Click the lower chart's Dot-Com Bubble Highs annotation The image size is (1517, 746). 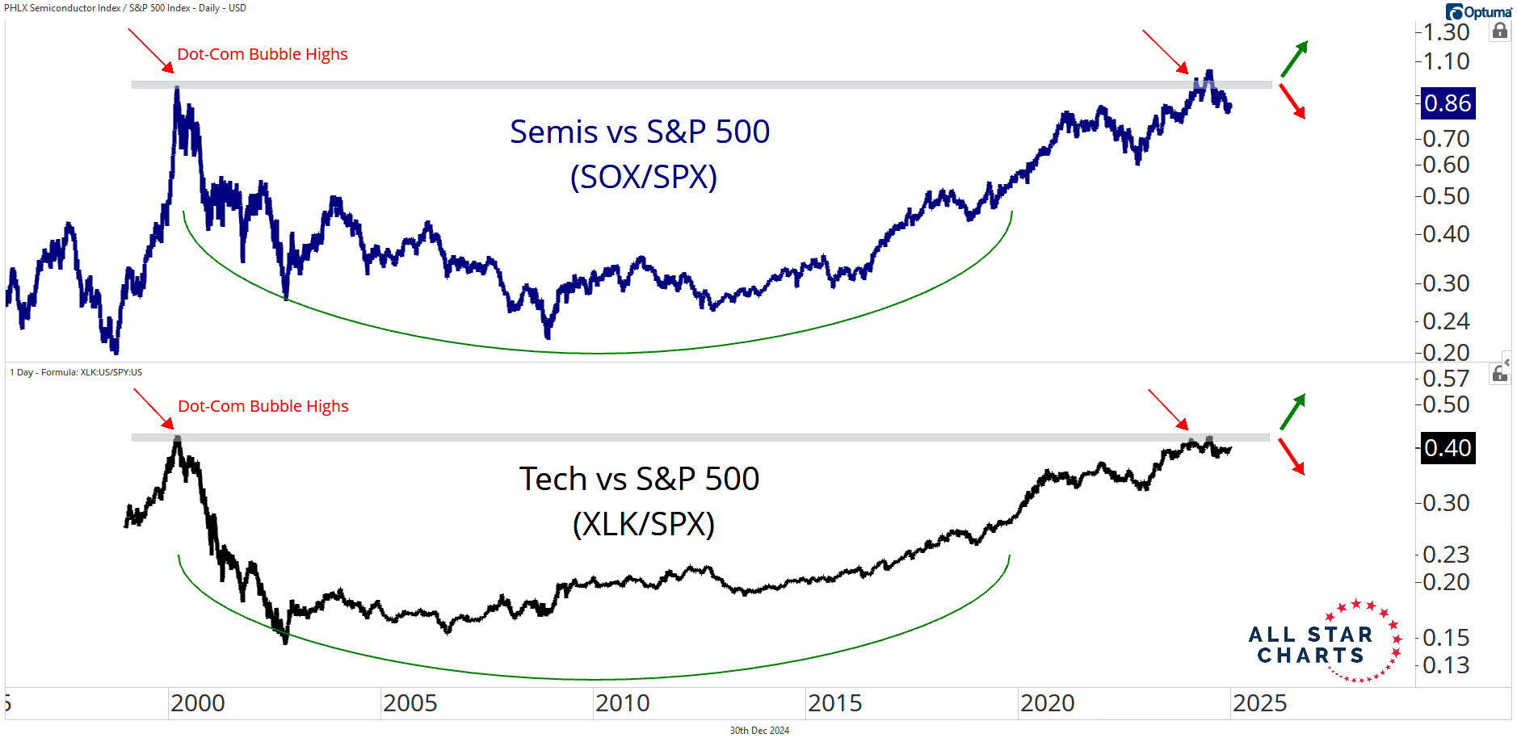[263, 406]
